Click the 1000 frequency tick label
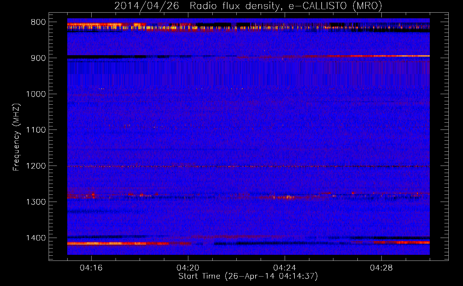The width and height of the screenshot is (463, 286). coord(36,94)
